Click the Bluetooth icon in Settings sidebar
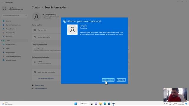The image size is (189, 106). pos(4,25)
